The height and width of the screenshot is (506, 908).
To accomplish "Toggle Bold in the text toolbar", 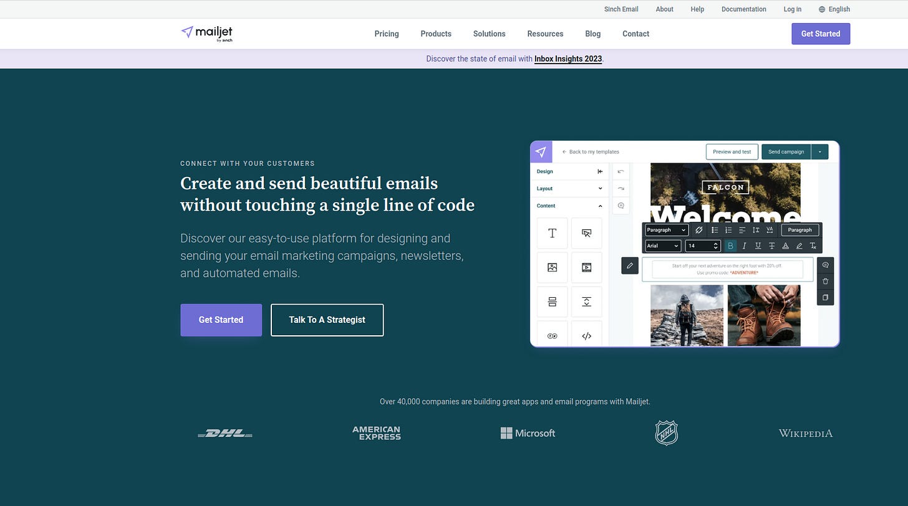I will pos(730,246).
